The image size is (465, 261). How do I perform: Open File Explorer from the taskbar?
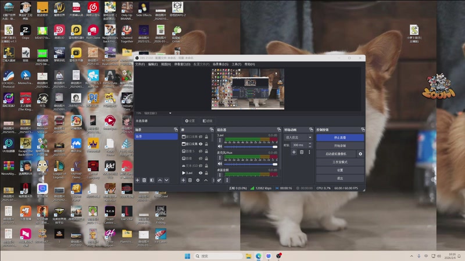coord(249,256)
